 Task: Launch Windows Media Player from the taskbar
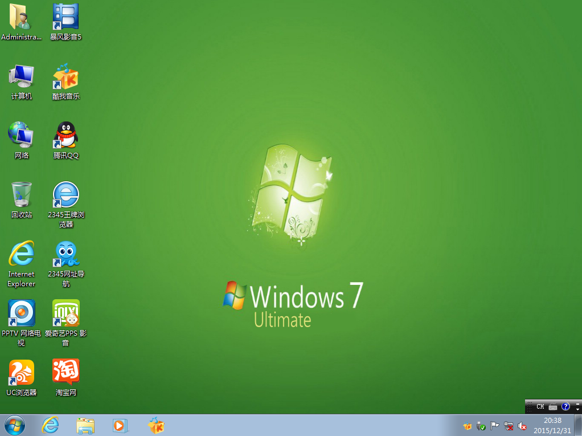coord(120,425)
